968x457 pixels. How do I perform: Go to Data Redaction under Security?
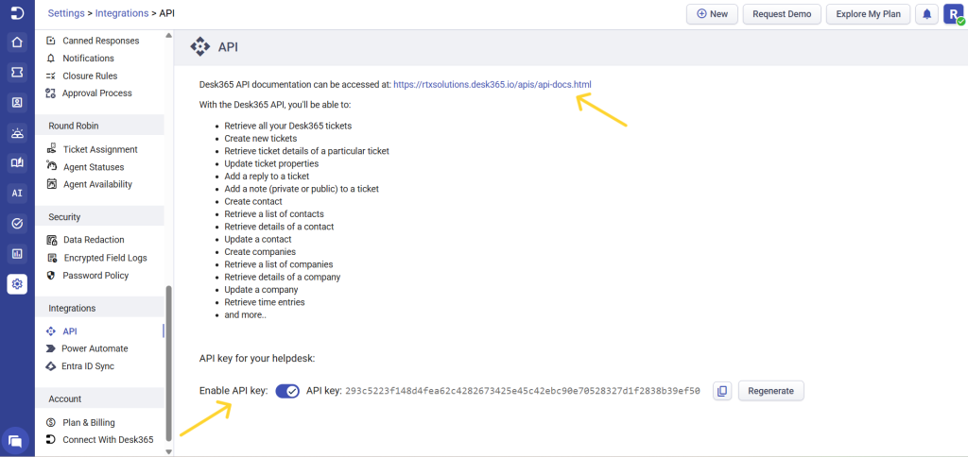[94, 240]
